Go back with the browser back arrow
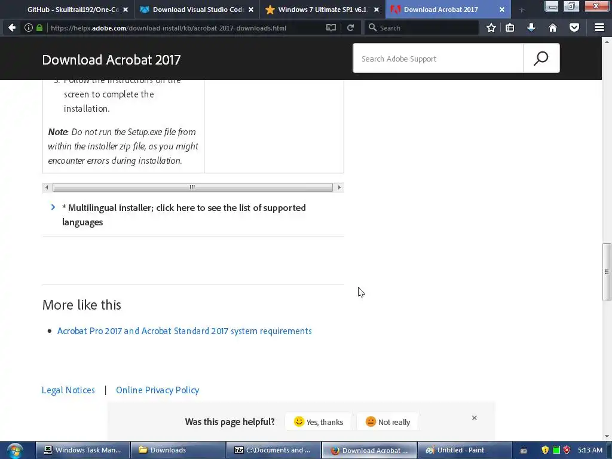612x459 pixels. coord(12,27)
